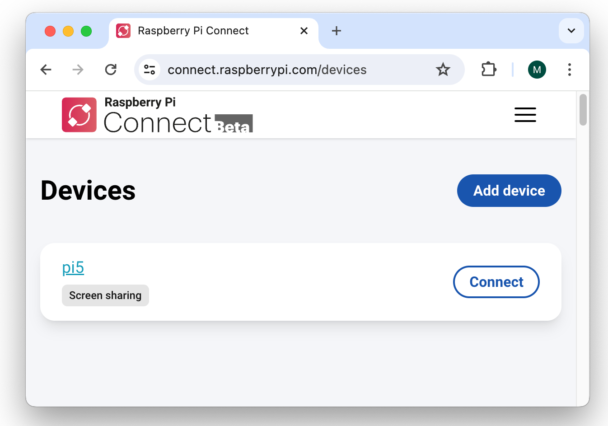Image resolution: width=608 pixels, height=426 pixels.
Task: Open the hamburger navigation menu
Action: [525, 115]
